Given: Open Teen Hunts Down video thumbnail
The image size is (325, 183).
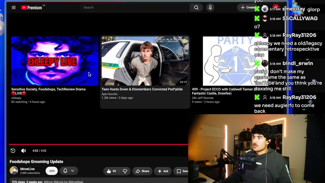Looking at the screenshot, I should click(x=145, y=61).
